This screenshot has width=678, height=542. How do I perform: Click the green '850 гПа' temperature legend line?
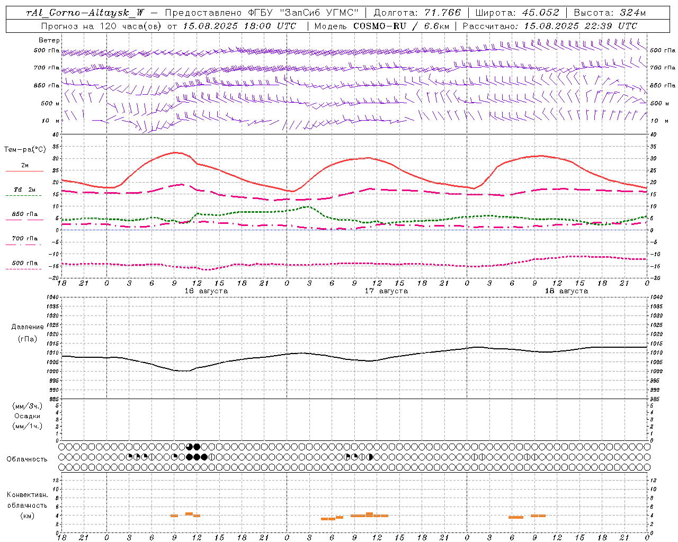point(24,220)
